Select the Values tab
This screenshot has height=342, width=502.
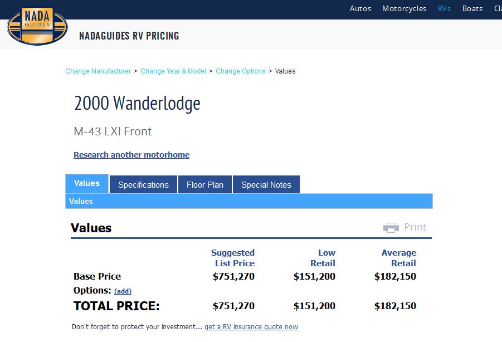tap(87, 183)
